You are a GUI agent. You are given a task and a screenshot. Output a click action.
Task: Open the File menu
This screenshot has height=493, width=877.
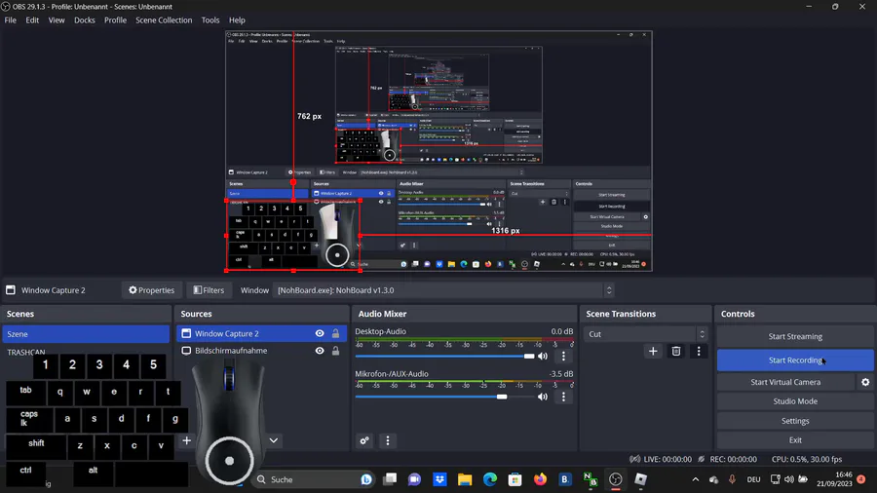(10, 20)
